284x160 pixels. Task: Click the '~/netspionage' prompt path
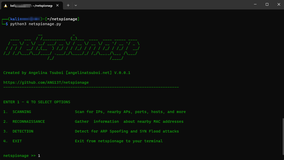[x=62, y=19]
